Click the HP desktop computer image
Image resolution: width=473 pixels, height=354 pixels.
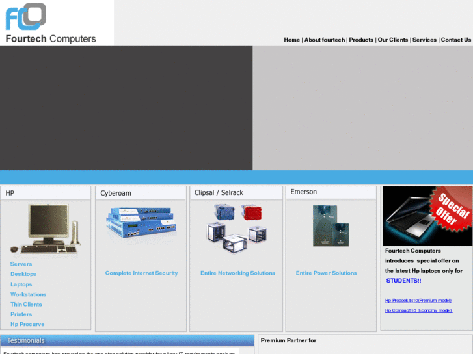tap(46, 230)
